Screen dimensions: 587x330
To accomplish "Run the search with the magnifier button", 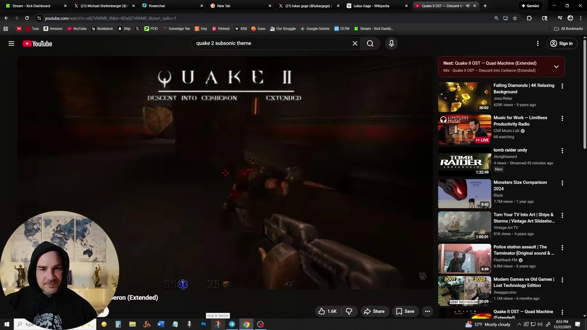I will click(x=370, y=44).
